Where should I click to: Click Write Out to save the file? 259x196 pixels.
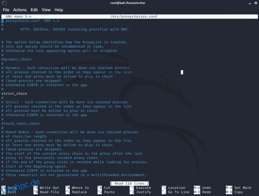click(49, 188)
